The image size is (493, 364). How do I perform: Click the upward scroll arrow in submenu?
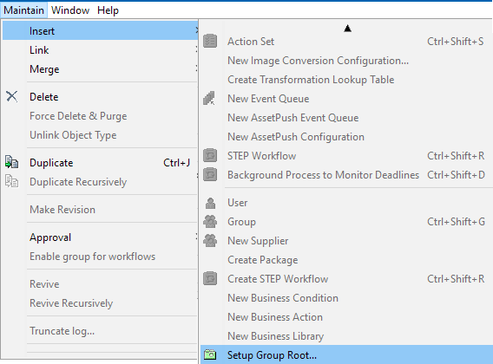coord(347,29)
